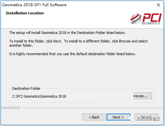This screenshot has height=126, width=165.
Task: Click the Installation Location heading
Action: (x=25, y=13)
